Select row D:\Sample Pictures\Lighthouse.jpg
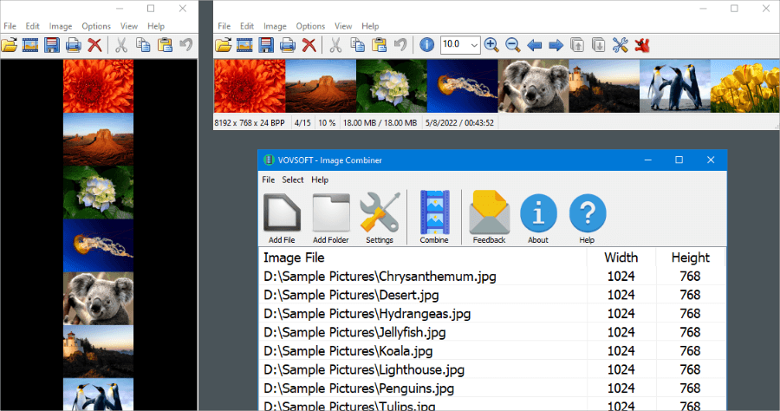The height and width of the screenshot is (411, 780). (x=492, y=369)
